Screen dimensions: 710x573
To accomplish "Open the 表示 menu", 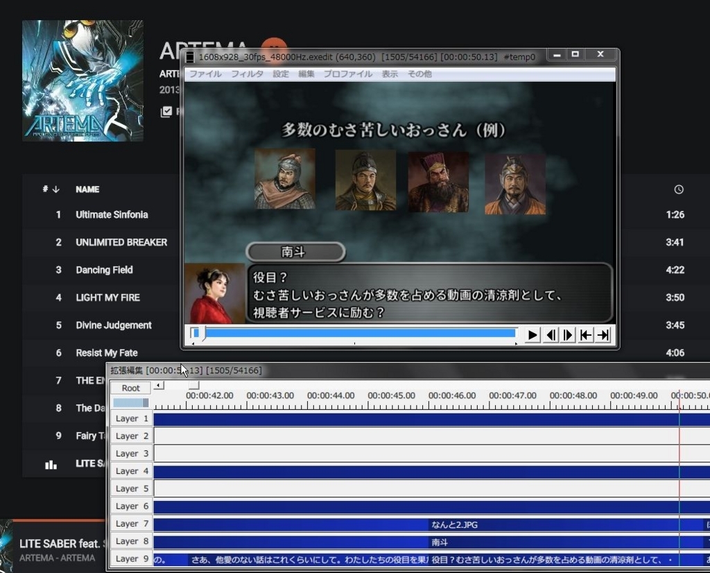I will pyautogui.click(x=390, y=74).
